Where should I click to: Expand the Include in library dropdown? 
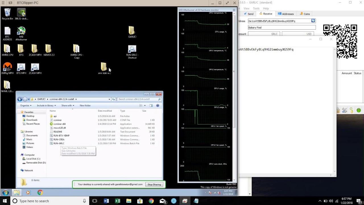[x=46, y=105]
